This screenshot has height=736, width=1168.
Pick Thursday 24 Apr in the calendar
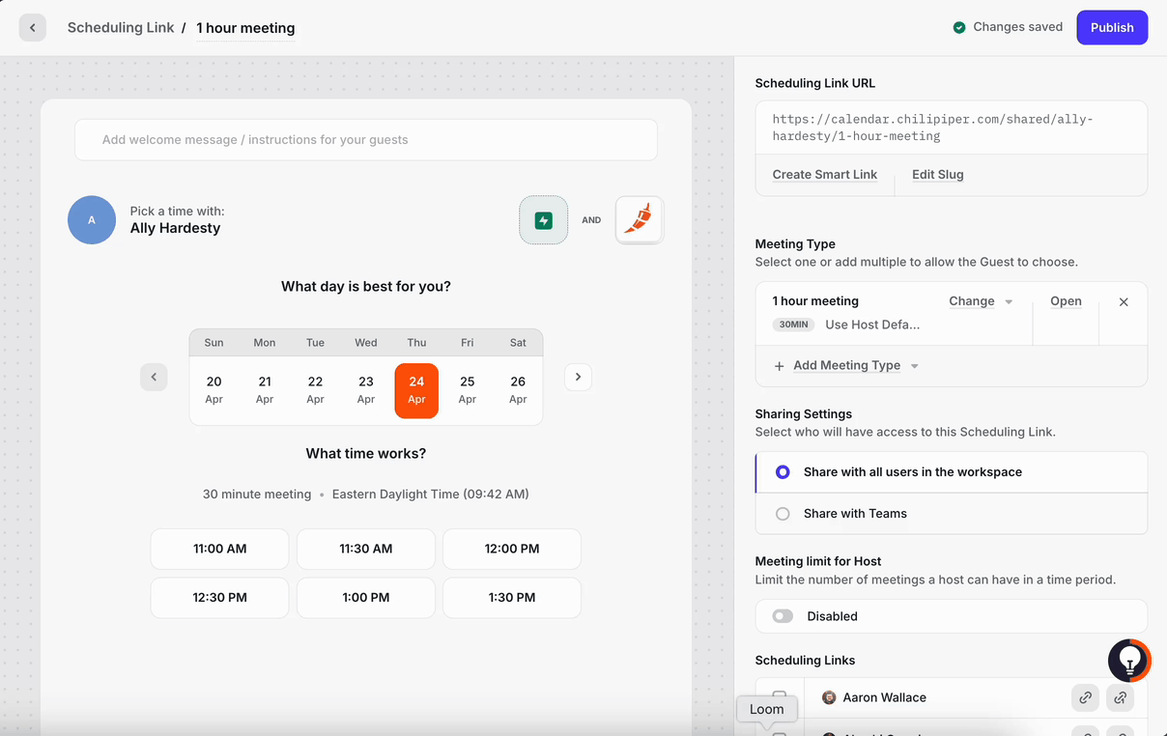click(416, 390)
